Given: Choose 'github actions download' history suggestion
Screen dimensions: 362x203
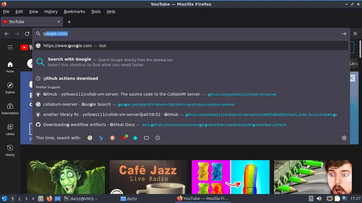Looking at the screenshot, I should pos(191,78).
